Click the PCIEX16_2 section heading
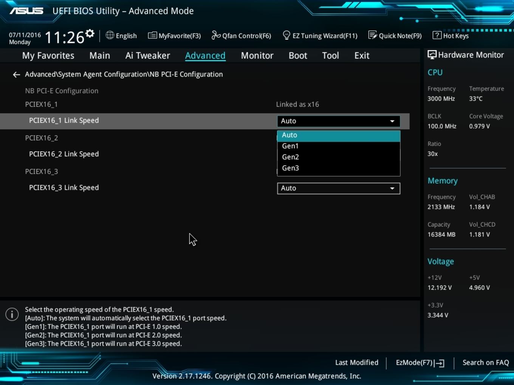Screen dimensions: 514x385 point(41,138)
